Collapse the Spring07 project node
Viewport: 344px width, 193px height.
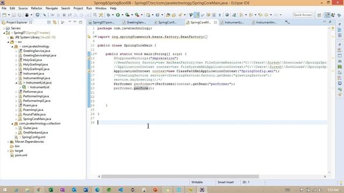click(4, 33)
